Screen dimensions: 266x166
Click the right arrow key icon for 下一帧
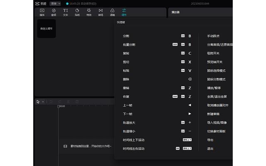[190, 114]
